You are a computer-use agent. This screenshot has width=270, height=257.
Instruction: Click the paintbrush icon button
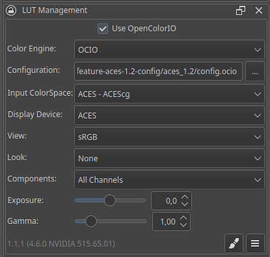[234, 244]
